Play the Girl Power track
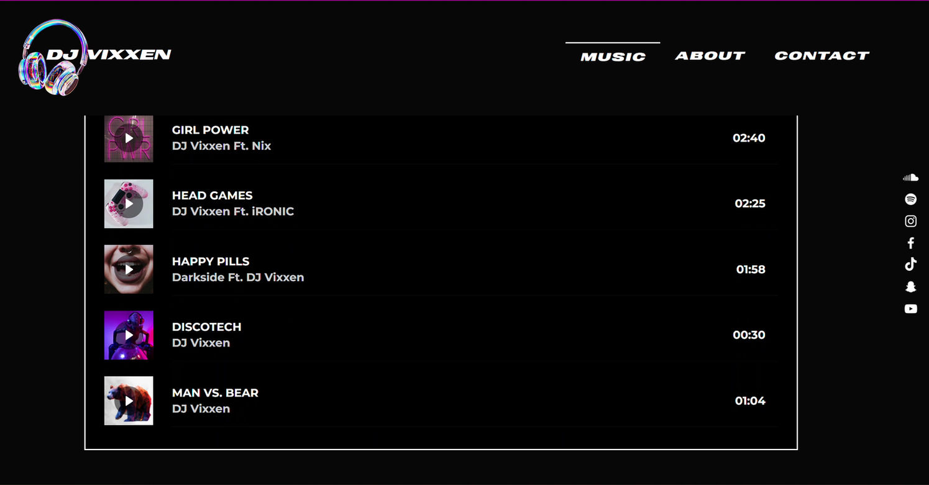Screen dimensions: 929x485 click(x=129, y=138)
